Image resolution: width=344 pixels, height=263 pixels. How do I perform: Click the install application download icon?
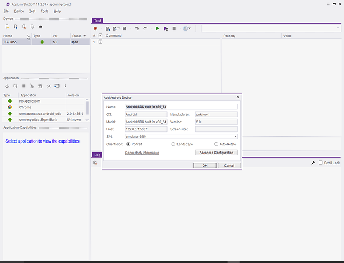point(7,86)
